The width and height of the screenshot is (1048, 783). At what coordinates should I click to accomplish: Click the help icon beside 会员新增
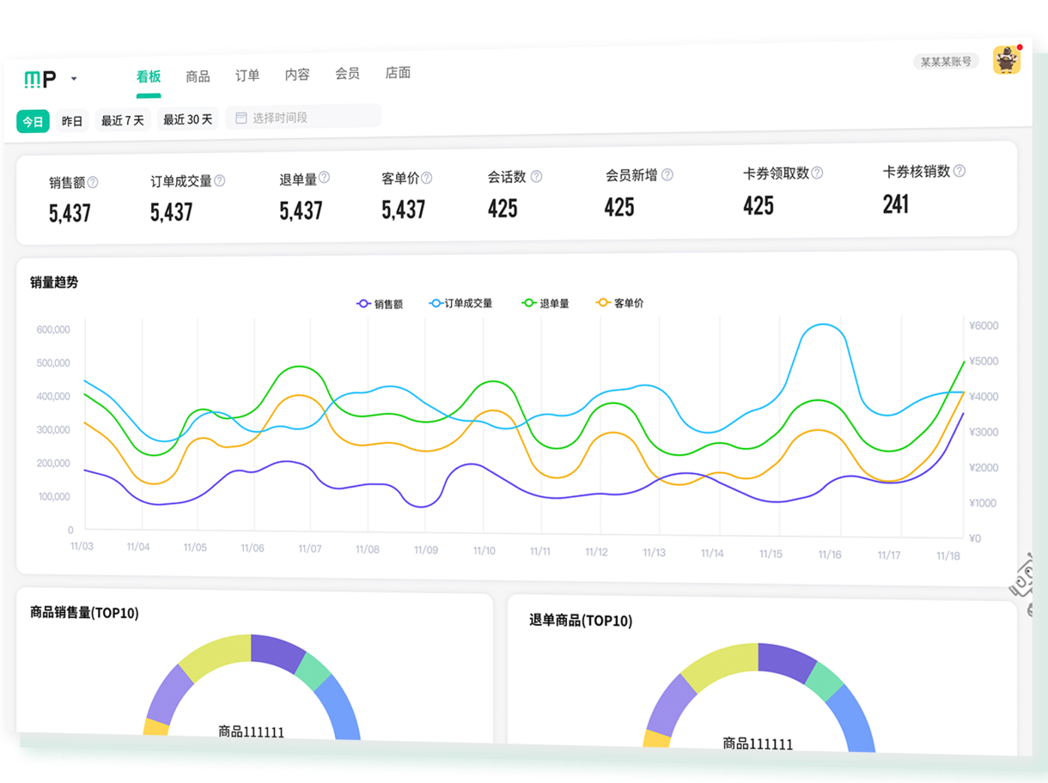coord(667,174)
